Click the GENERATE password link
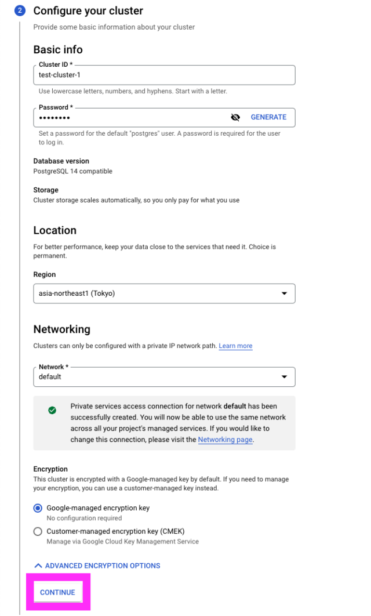 (x=269, y=117)
